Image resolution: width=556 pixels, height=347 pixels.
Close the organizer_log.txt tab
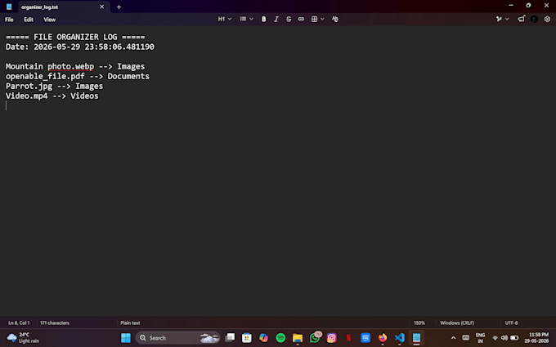click(x=101, y=7)
